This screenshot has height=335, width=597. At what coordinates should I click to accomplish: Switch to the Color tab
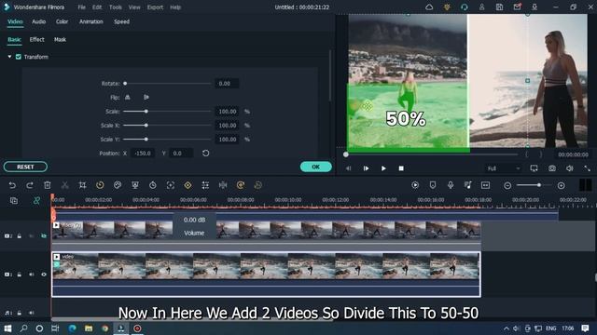(62, 21)
